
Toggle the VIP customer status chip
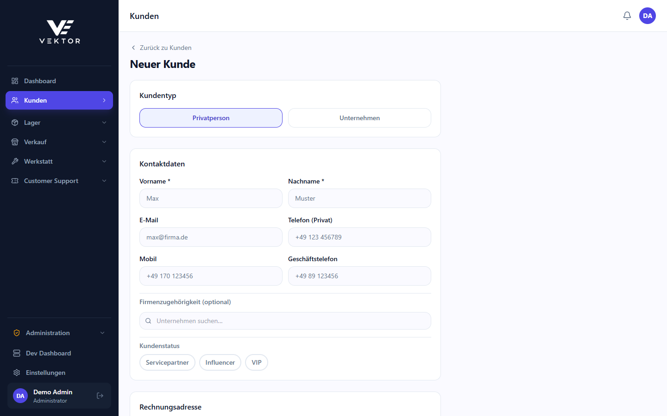pyautogui.click(x=257, y=362)
